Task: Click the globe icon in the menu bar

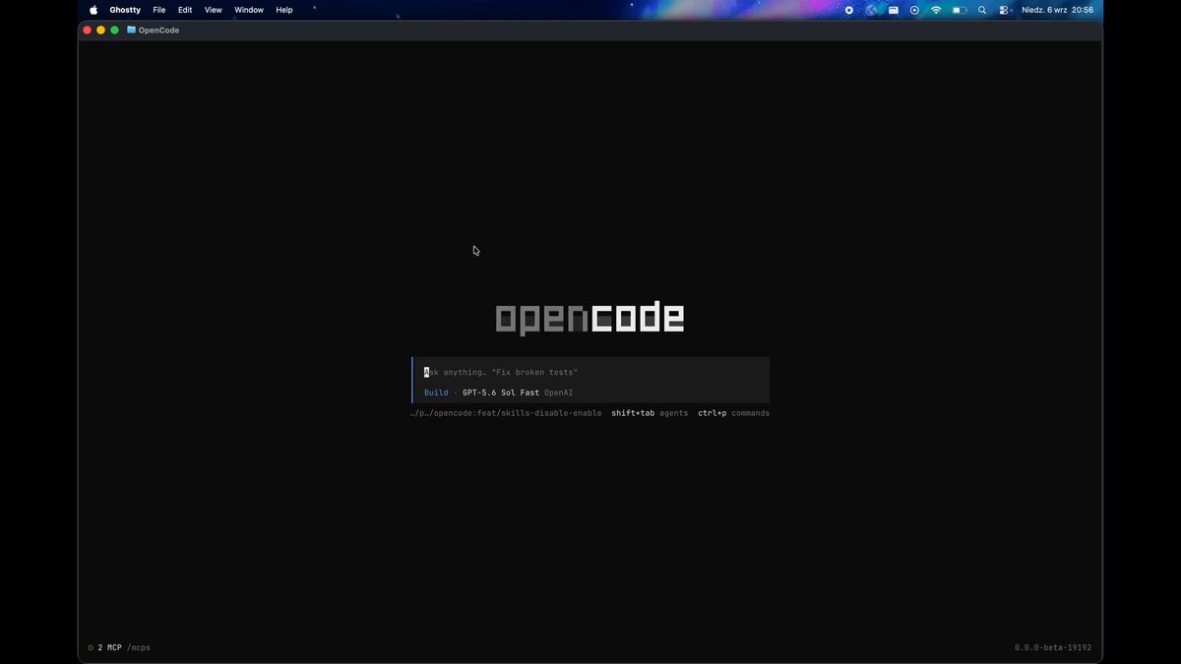Action: click(871, 10)
